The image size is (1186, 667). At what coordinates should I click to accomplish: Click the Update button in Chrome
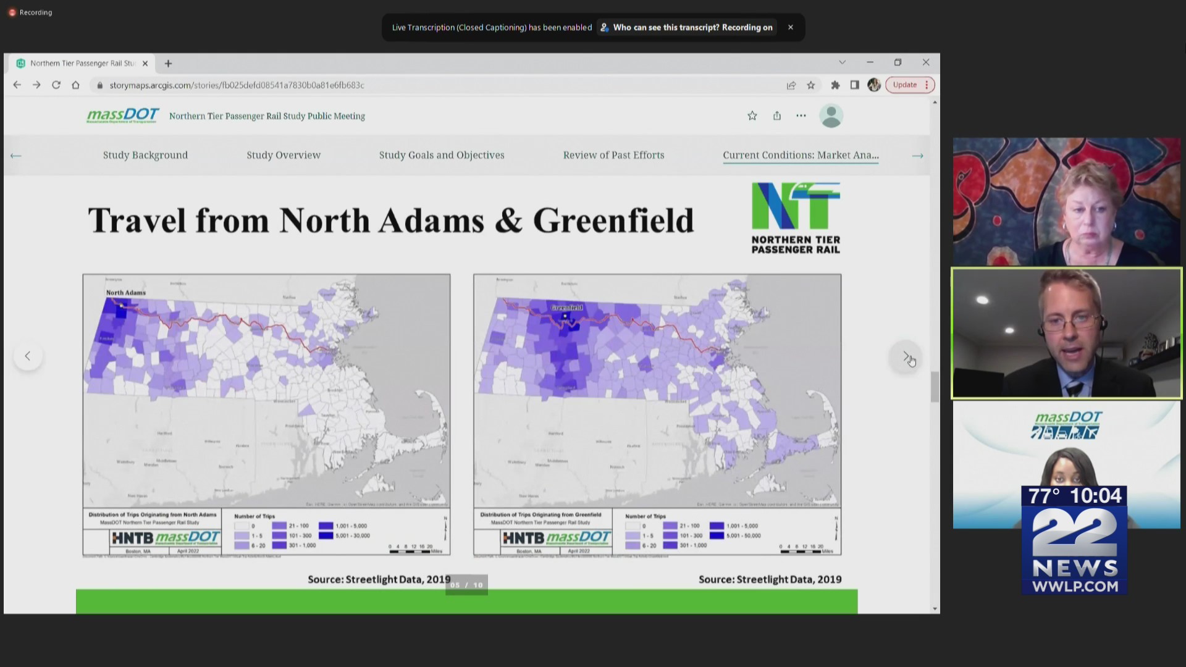click(904, 85)
